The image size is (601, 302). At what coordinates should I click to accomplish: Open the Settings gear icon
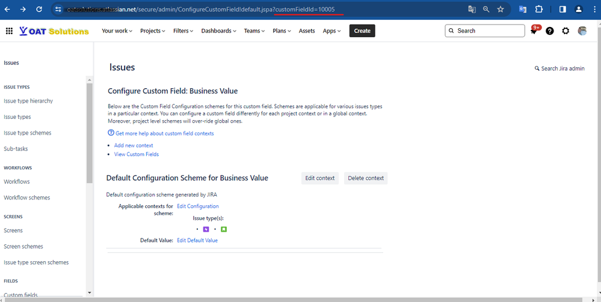pos(566,31)
